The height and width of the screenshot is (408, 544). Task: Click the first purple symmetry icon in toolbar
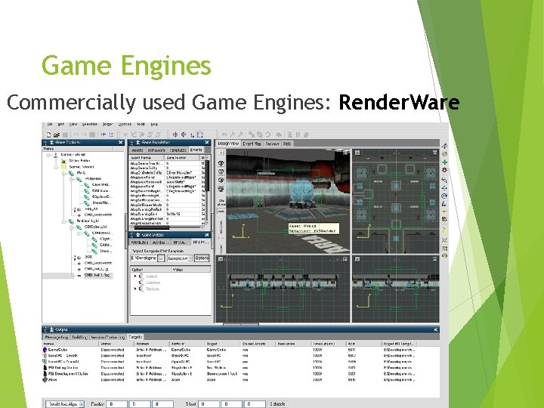pos(175,134)
